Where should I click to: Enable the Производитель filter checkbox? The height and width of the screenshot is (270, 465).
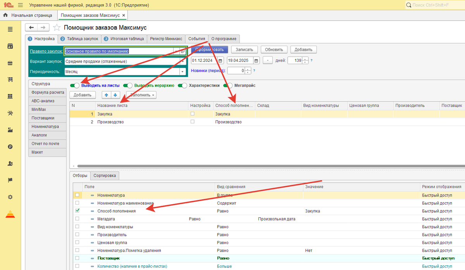(77, 234)
